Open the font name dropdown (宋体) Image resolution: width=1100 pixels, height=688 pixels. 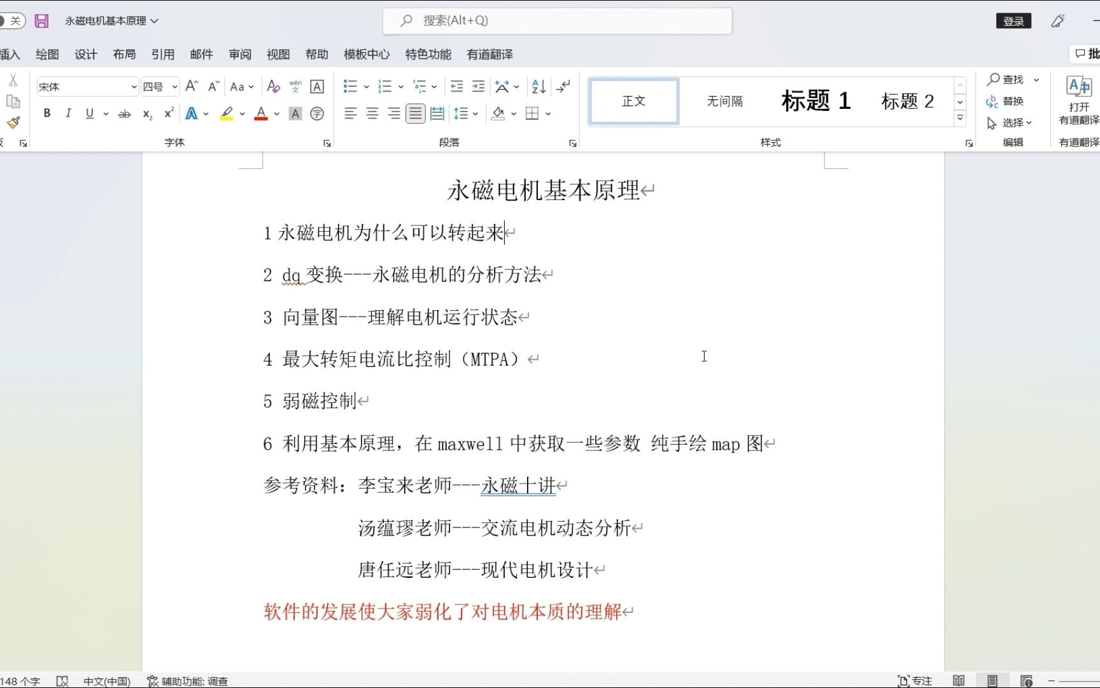click(x=134, y=87)
